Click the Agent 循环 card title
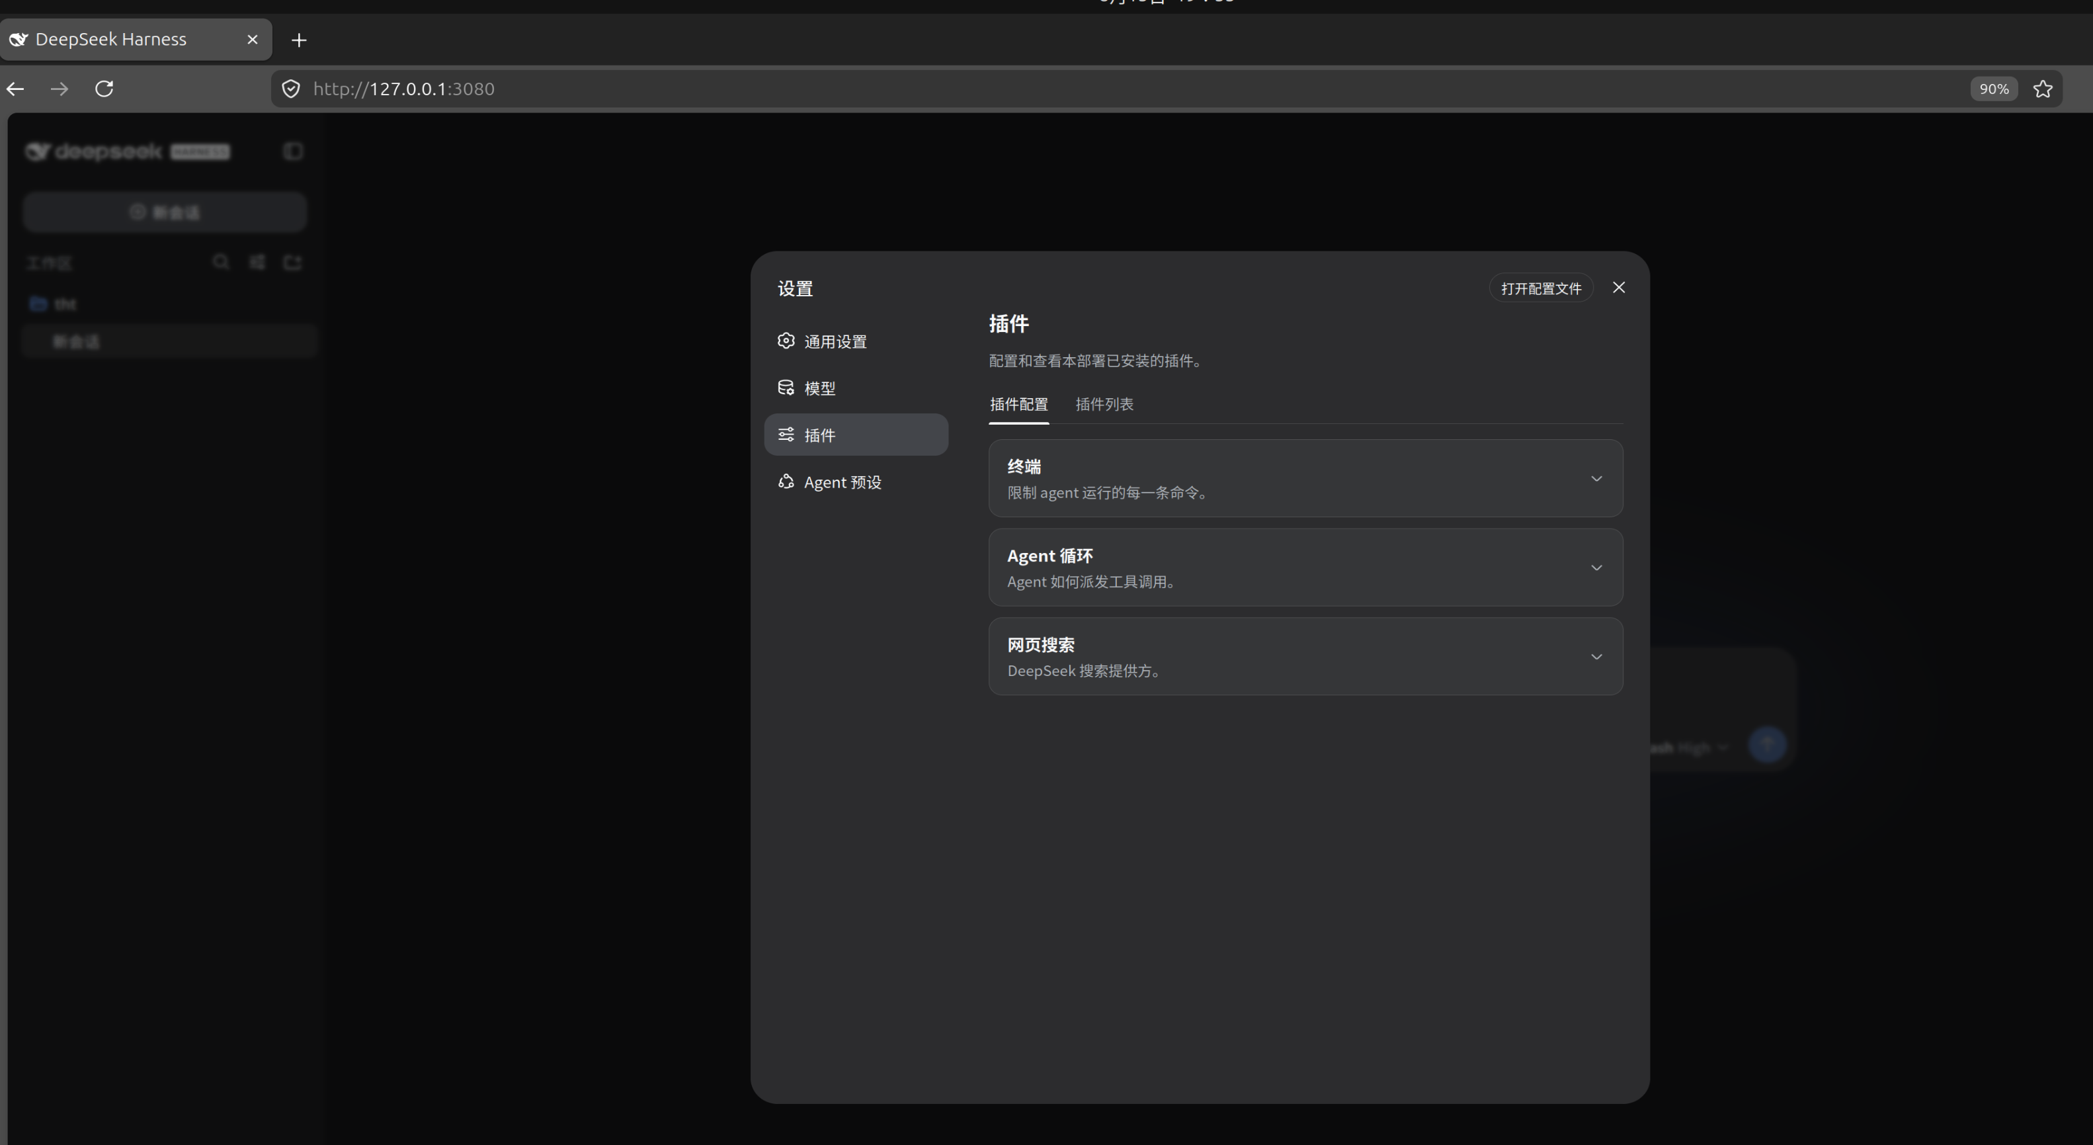The width and height of the screenshot is (2093, 1145). click(1049, 556)
